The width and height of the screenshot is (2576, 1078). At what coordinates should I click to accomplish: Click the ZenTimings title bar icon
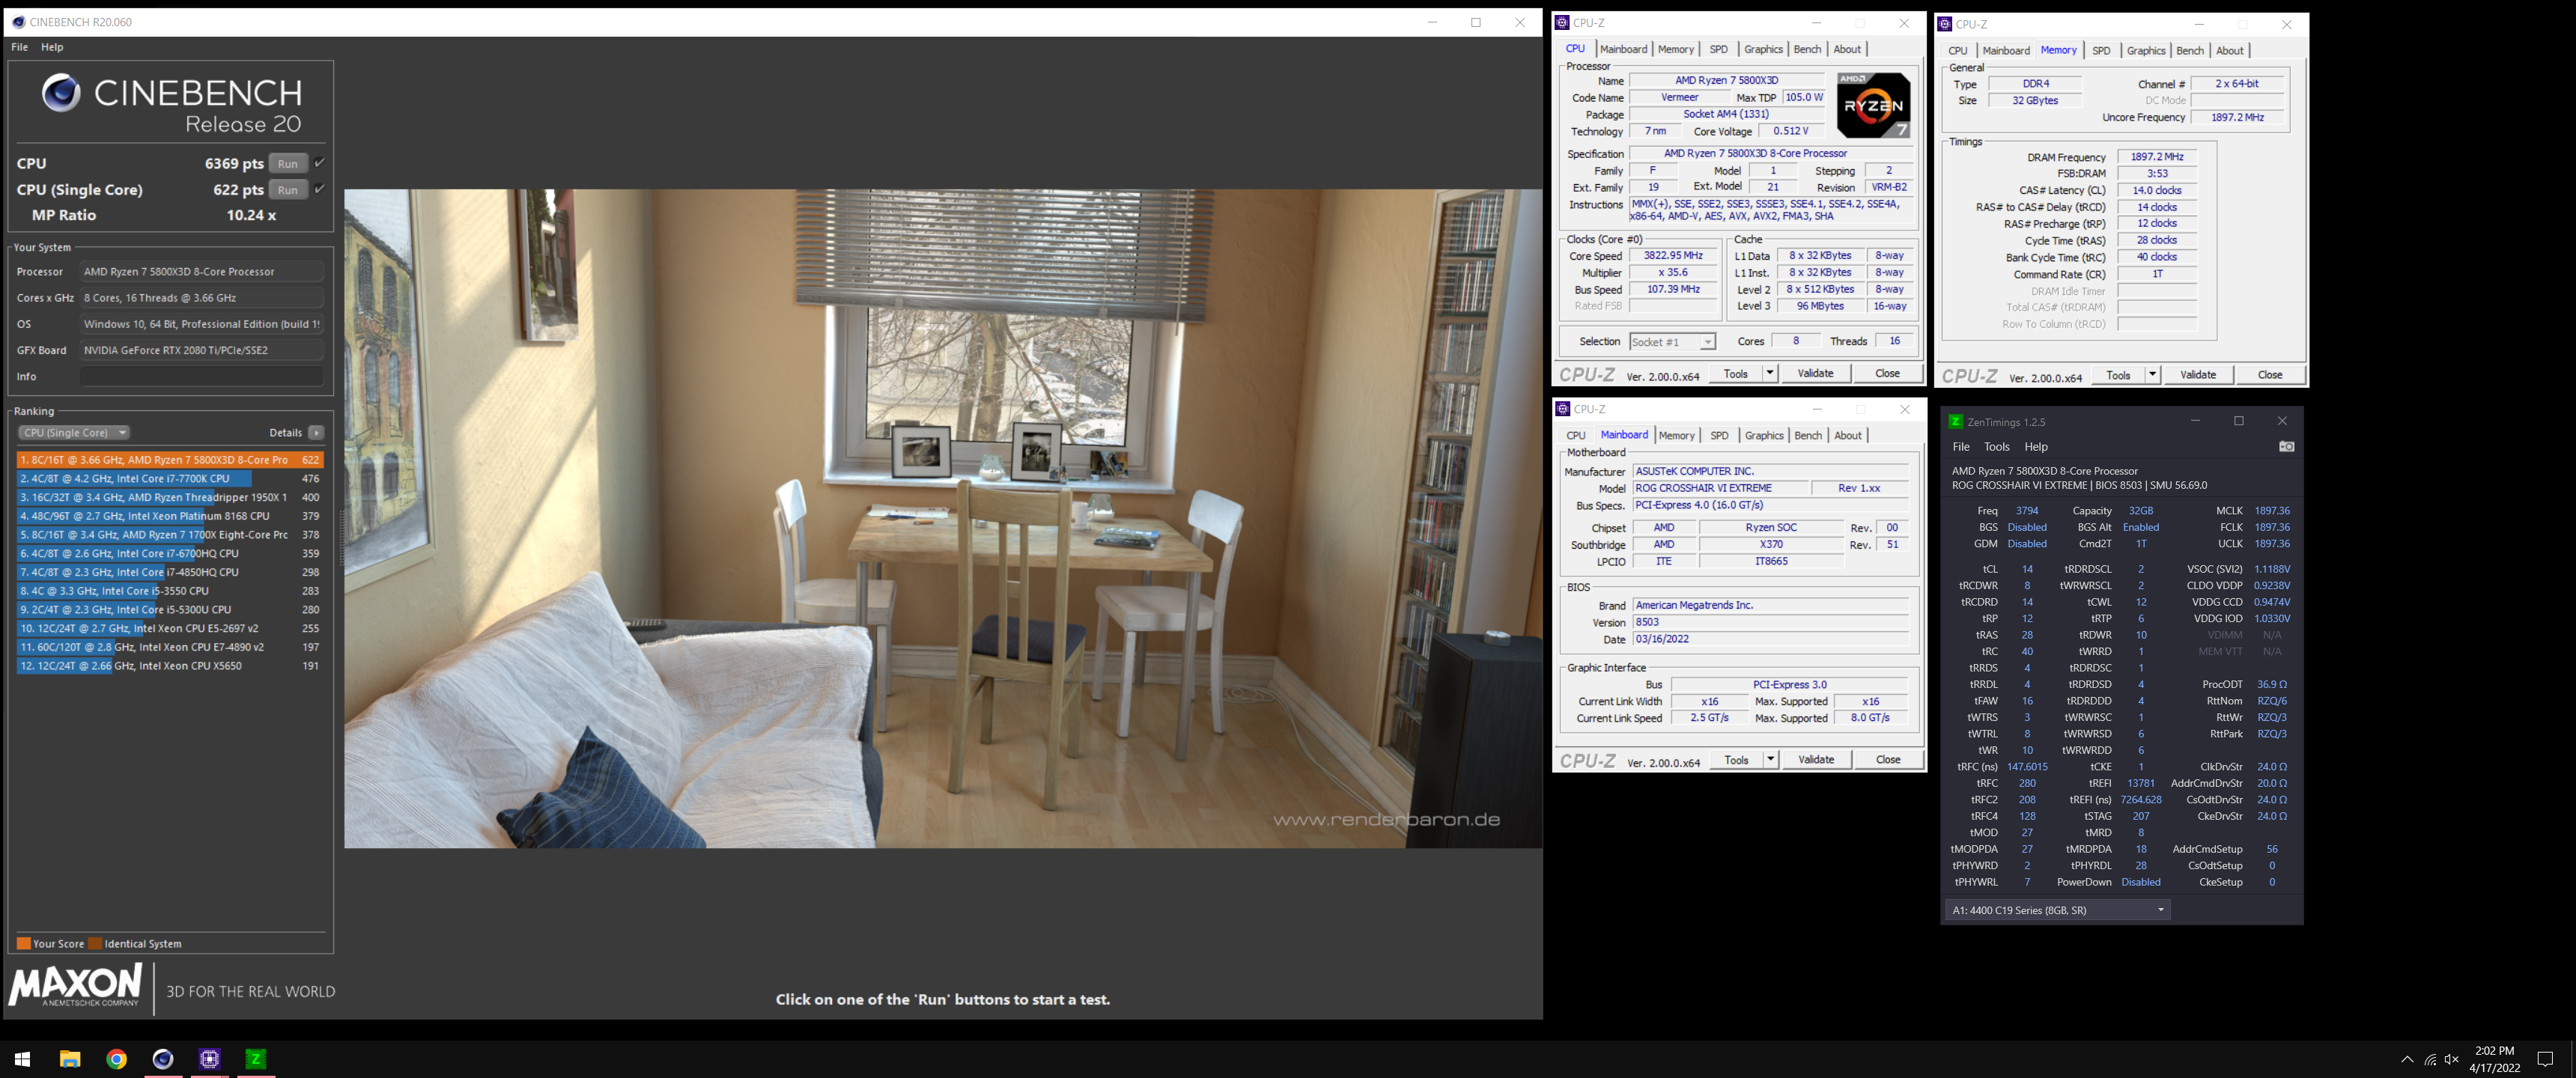(x=1955, y=422)
